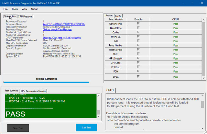
Task: Click the Stop Test button
Action: point(18,128)
